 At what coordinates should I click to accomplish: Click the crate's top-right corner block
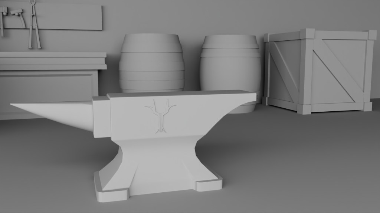[x=372, y=35]
